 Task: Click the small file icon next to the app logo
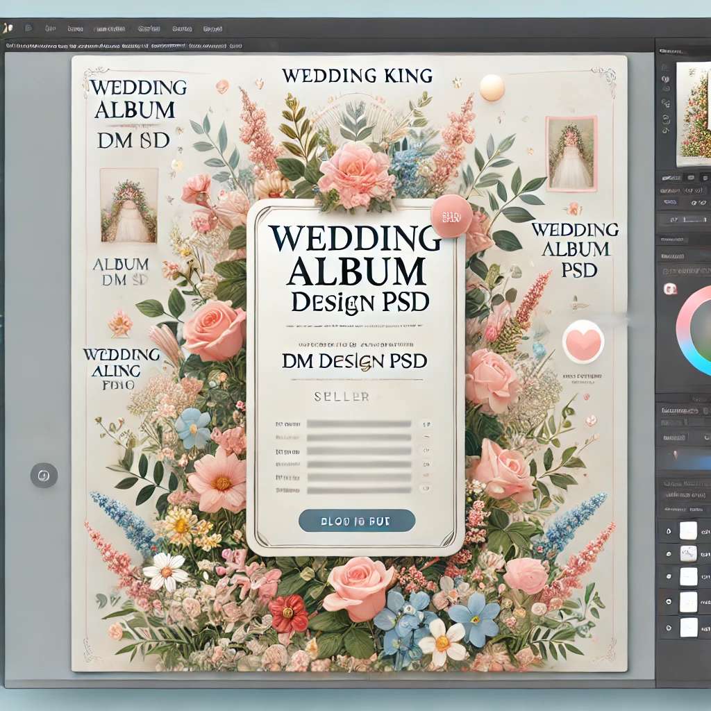28,29
